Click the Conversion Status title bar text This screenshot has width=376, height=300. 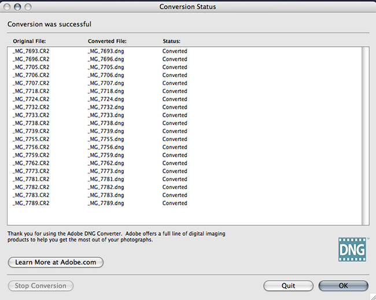point(187,7)
